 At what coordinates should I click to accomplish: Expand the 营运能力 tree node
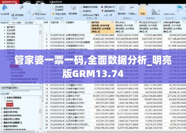point(5,43)
